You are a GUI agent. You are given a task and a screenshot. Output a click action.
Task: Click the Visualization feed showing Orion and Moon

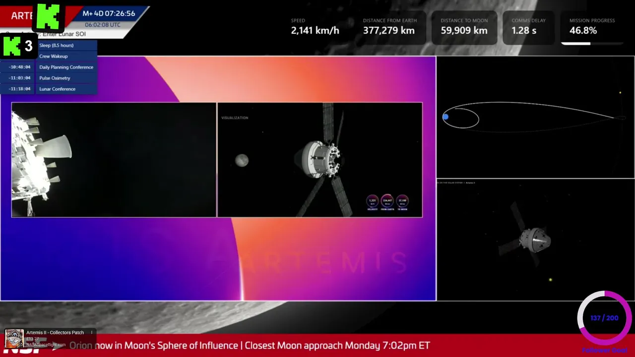point(320,160)
